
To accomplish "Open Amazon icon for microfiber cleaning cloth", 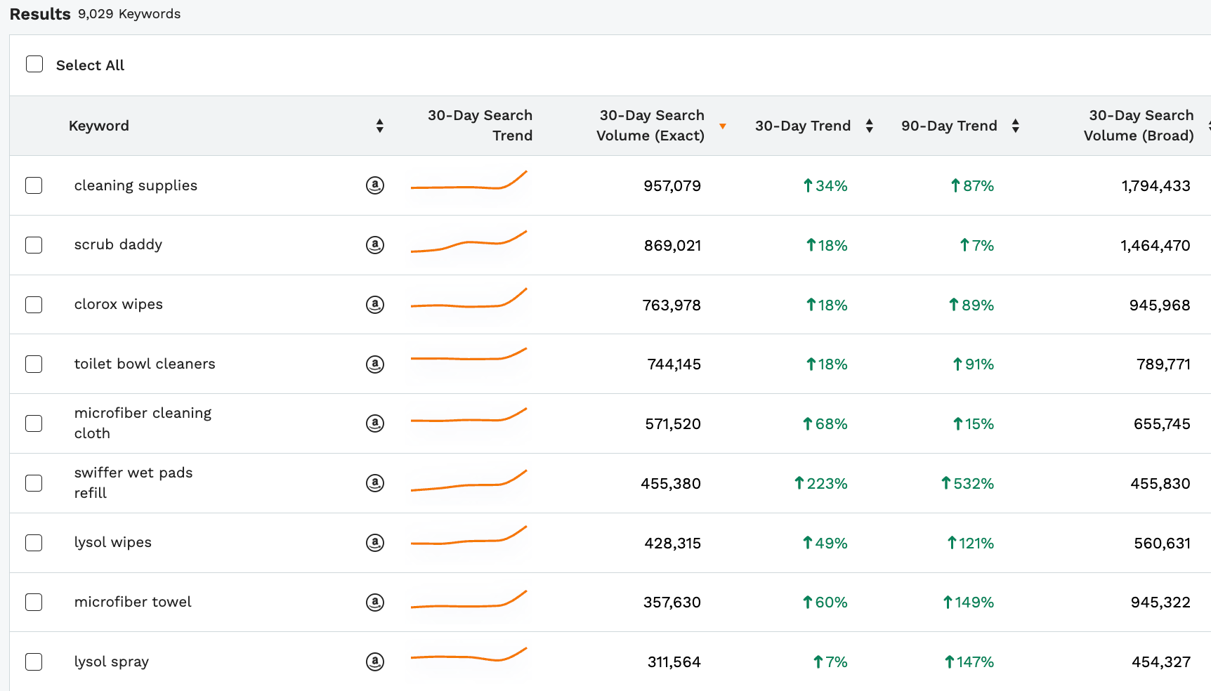I will (375, 423).
